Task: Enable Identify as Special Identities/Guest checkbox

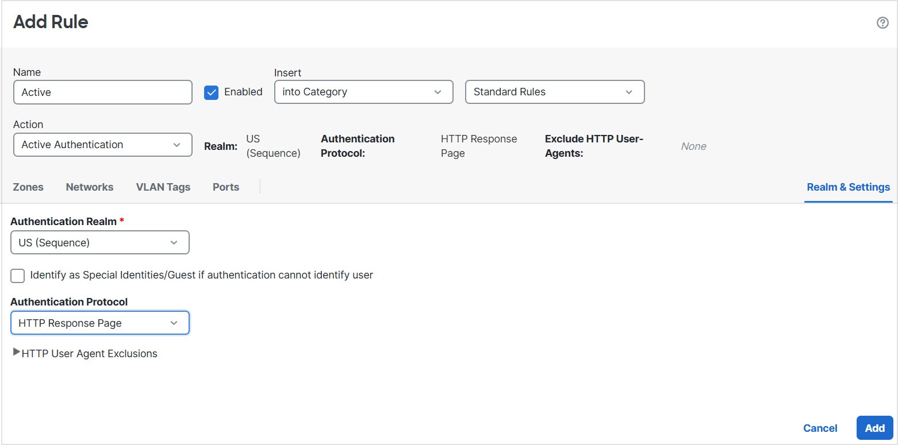Action: click(18, 276)
